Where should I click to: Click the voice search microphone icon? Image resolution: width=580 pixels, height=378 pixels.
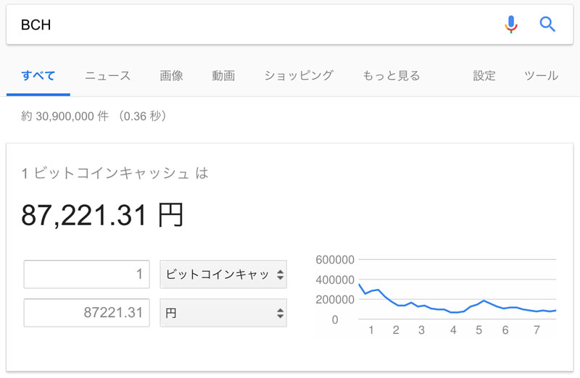click(x=511, y=25)
